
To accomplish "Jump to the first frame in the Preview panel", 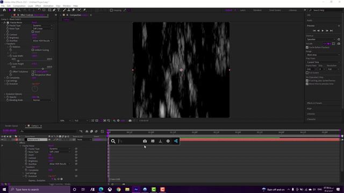I will [314, 31].
